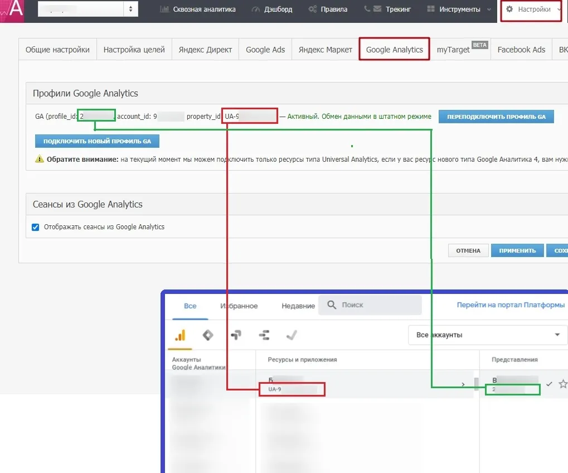The width and height of the screenshot is (568, 473).
Task: Open the Яндекс Директ tab
Action: [205, 50]
